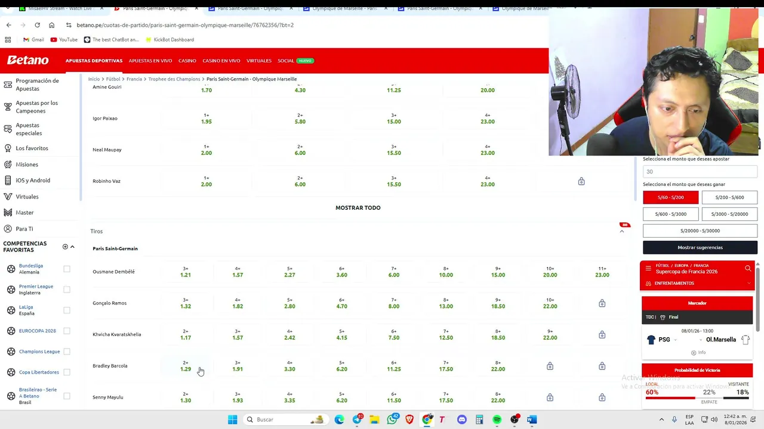Open browser home page icon
This screenshot has width=764, height=429.
(51, 25)
